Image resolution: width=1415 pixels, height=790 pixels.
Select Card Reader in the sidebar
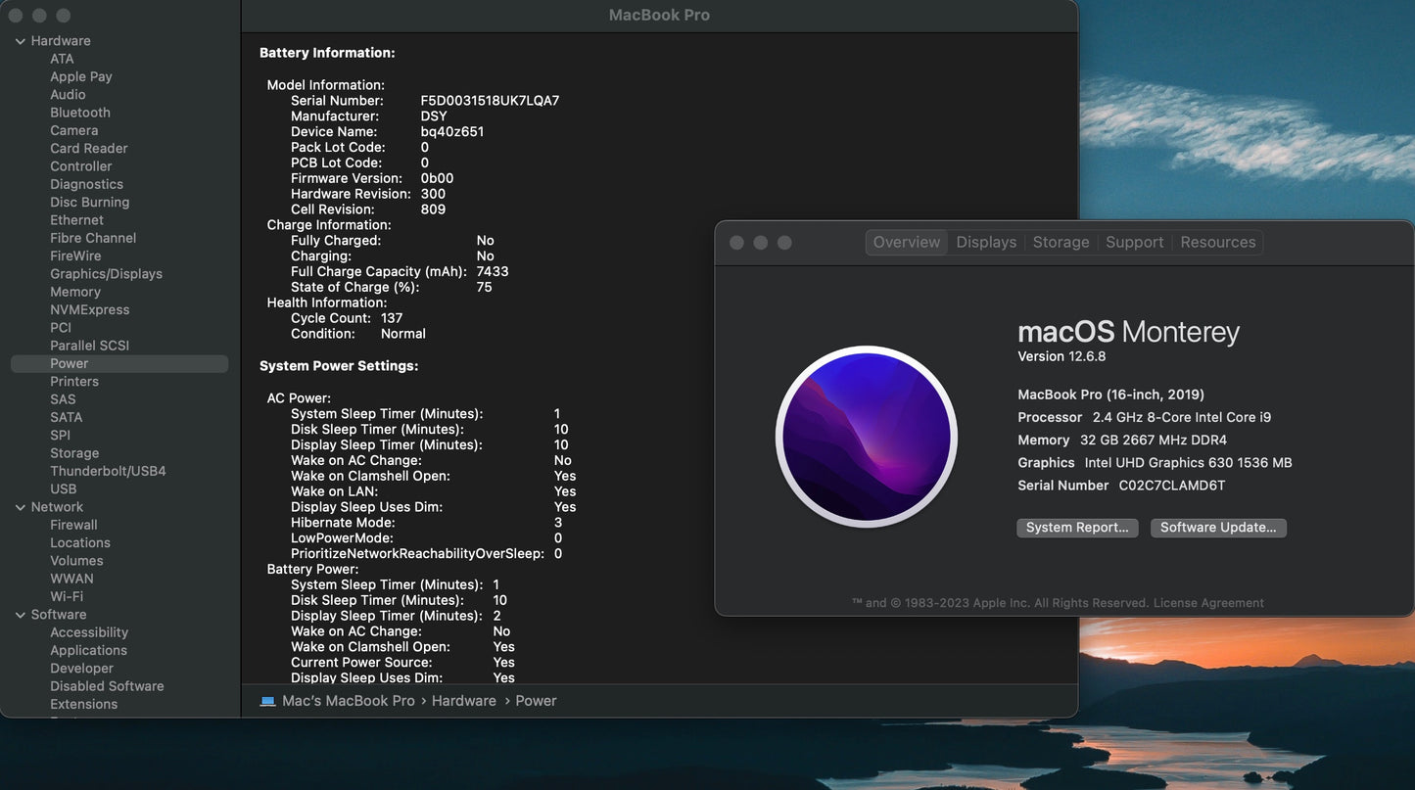(89, 149)
